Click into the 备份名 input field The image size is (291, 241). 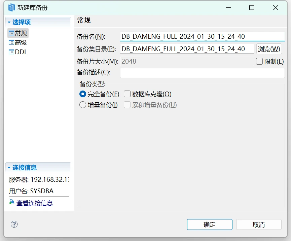point(202,36)
